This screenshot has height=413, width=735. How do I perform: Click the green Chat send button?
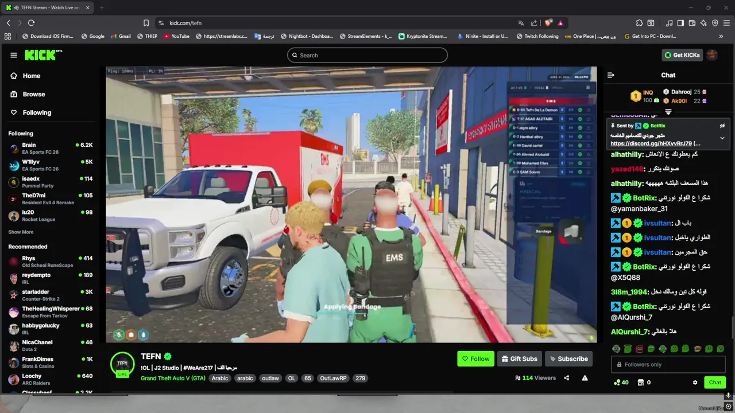pyautogui.click(x=715, y=383)
